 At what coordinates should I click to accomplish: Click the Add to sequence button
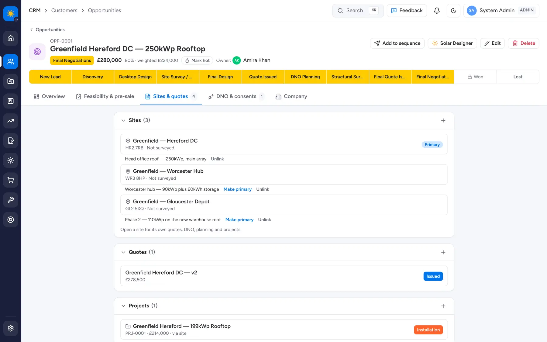click(x=397, y=43)
